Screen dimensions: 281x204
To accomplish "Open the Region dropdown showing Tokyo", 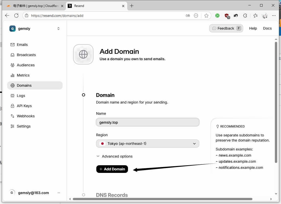I will pos(147,144).
